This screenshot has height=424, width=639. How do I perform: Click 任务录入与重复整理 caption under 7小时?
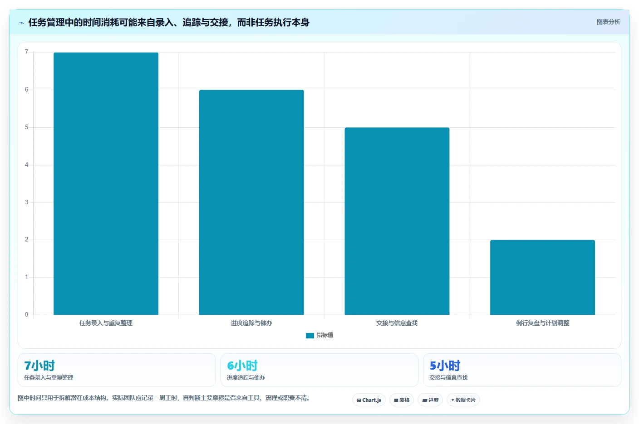point(49,378)
